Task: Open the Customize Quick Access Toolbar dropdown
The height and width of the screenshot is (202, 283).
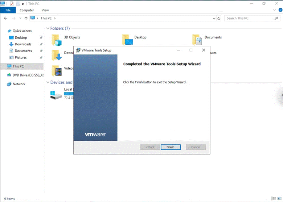Action: (23, 4)
